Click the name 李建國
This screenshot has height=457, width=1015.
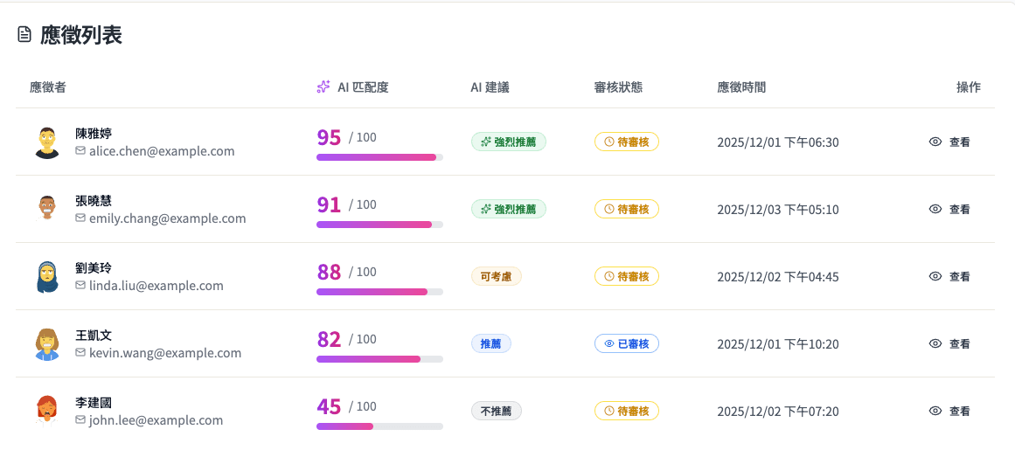[94, 404]
